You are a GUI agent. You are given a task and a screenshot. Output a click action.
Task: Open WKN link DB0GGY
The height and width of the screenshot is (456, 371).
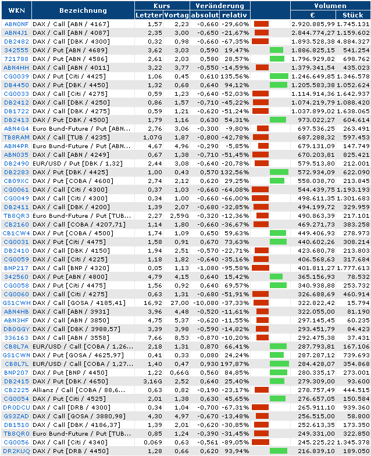pos(17,329)
